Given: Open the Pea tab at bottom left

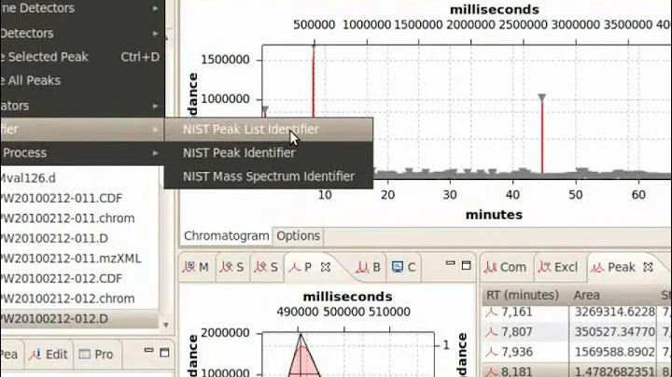Looking at the screenshot, I should (x=9, y=355).
